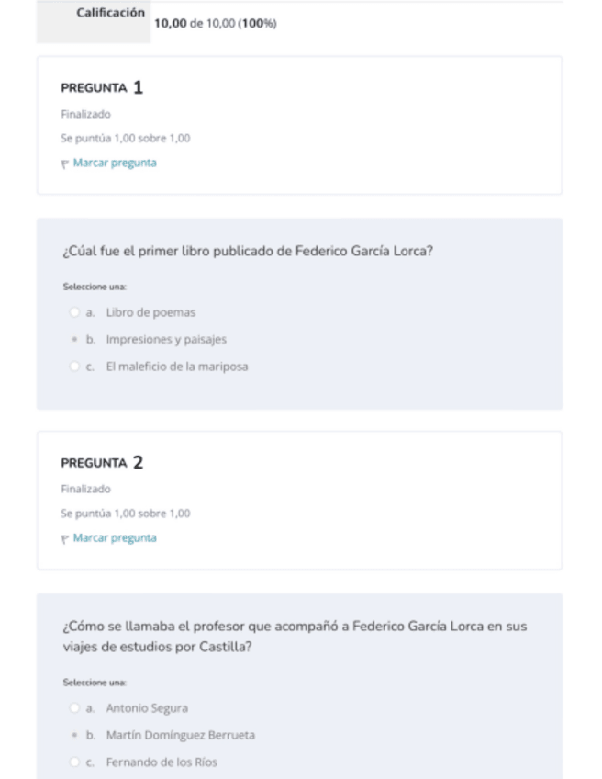Open the 'Marcar pregunta' link for question 2

pyautogui.click(x=115, y=537)
